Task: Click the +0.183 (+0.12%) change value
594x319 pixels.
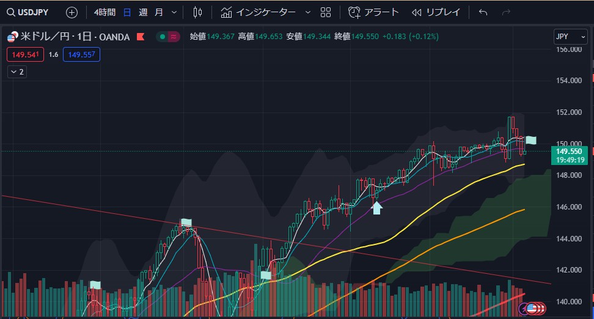Action: point(411,37)
